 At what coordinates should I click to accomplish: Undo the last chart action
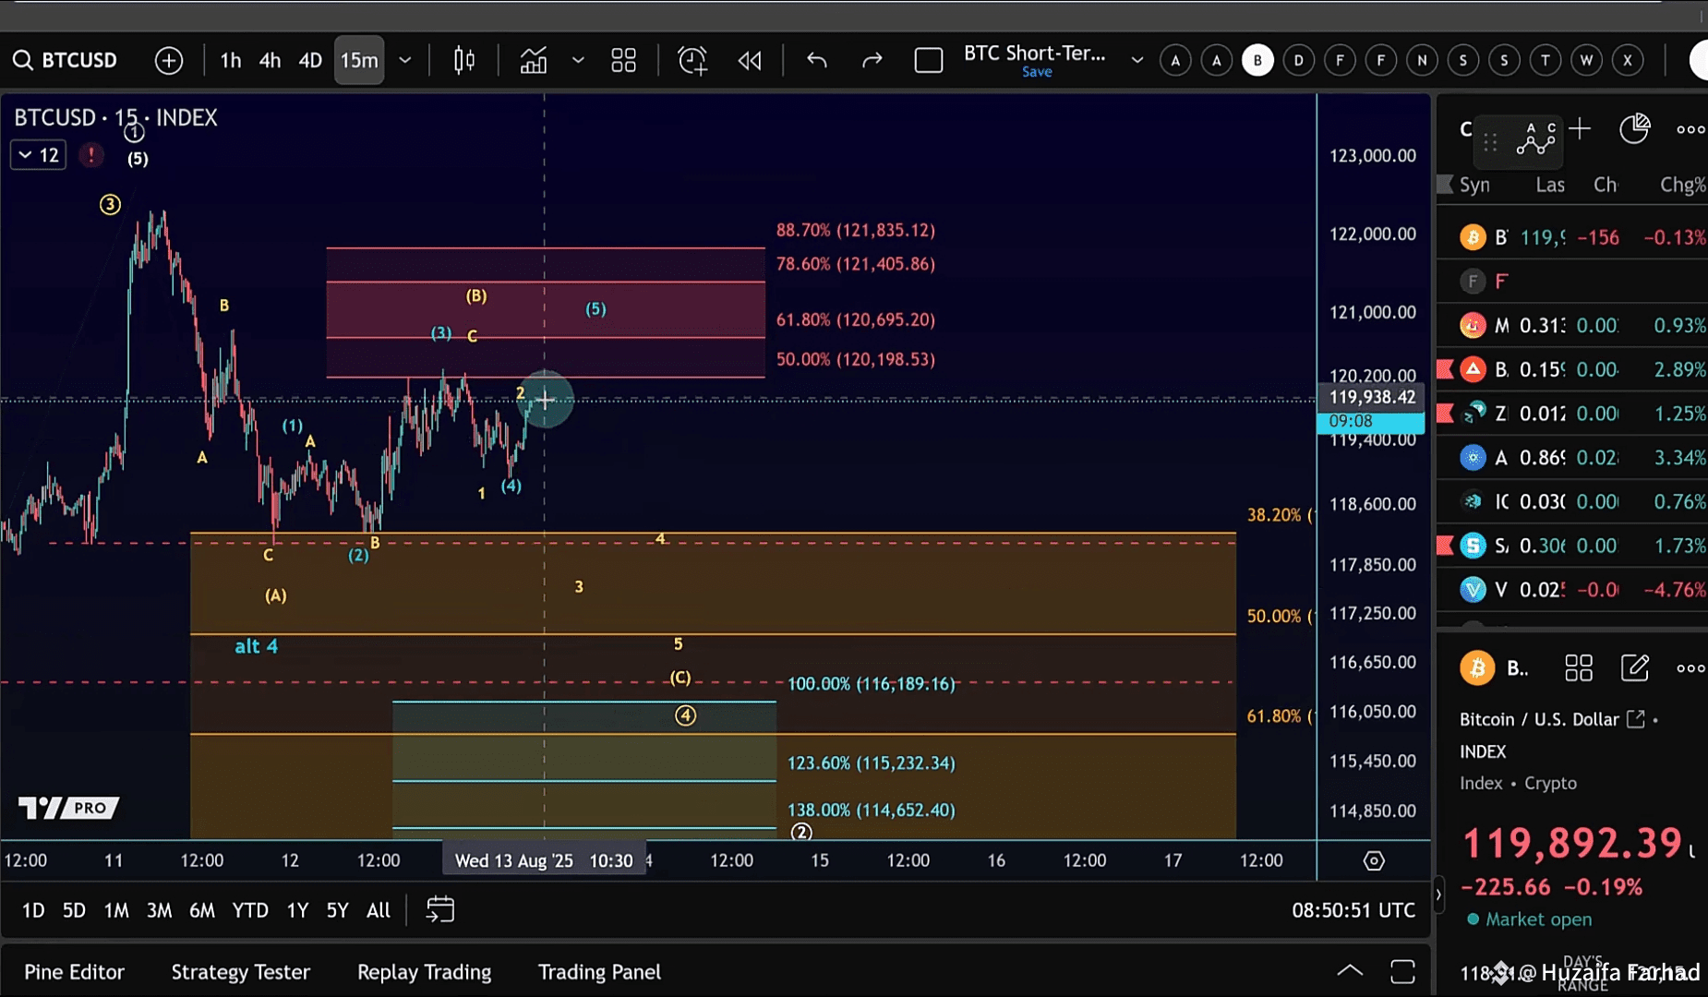coord(817,61)
